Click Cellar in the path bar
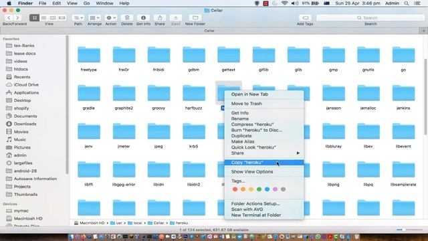This screenshot has height=241, width=428. pyautogui.click(x=156, y=223)
